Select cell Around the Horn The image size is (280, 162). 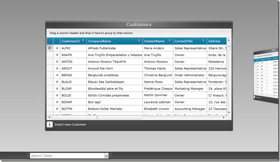pyautogui.click(x=115, y=69)
